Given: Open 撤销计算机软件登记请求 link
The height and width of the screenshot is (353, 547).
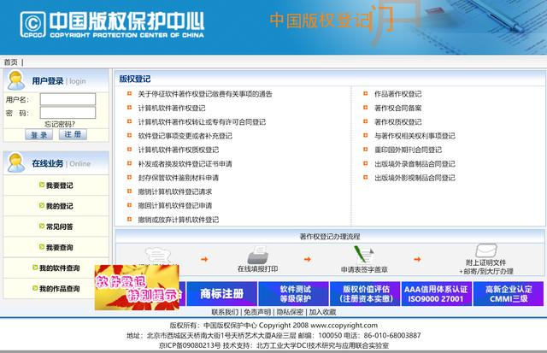Looking at the screenshot, I should pyautogui.click(x=175, y=191).
